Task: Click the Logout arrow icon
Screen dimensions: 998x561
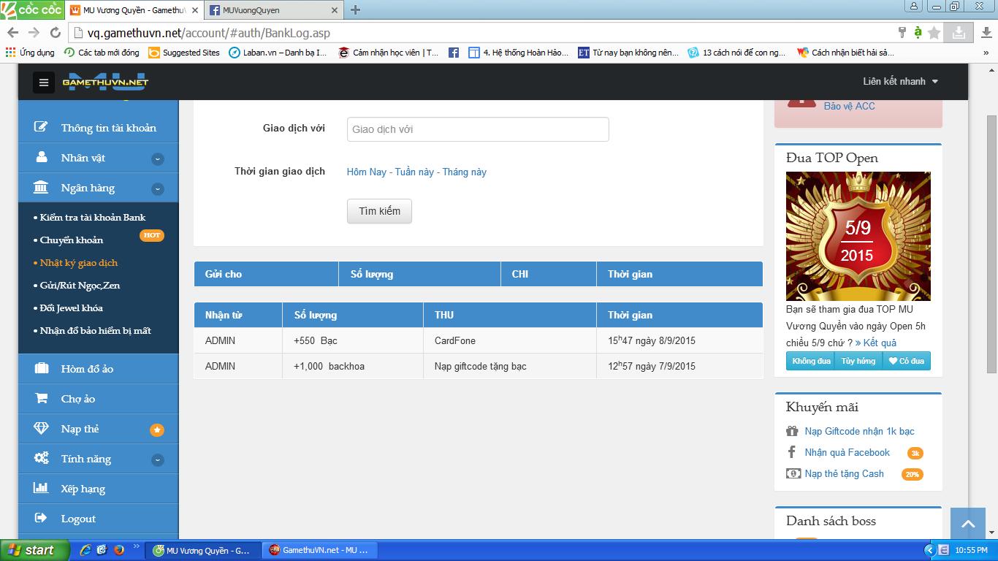Action: click(x=42, y=518)
